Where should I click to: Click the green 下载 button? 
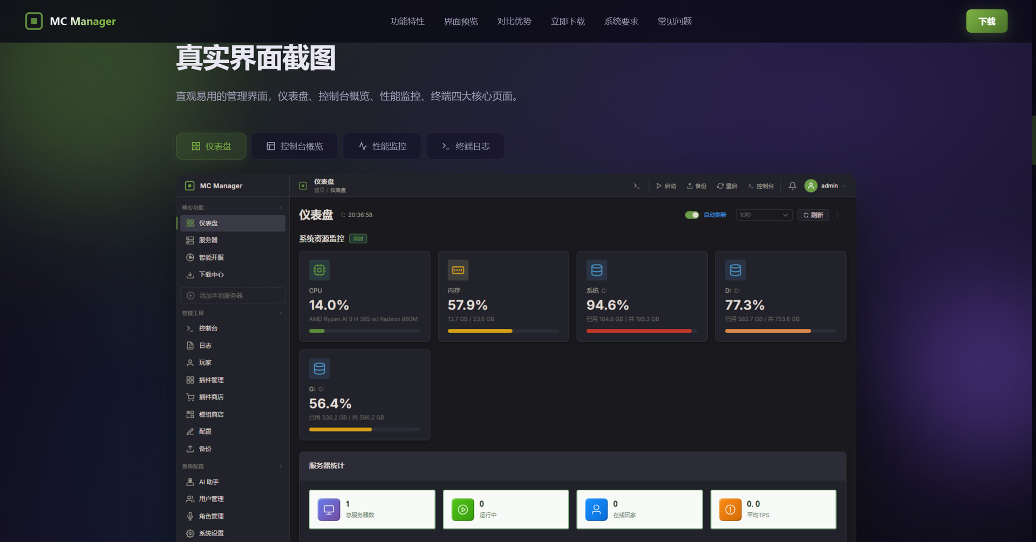(986, 21)
